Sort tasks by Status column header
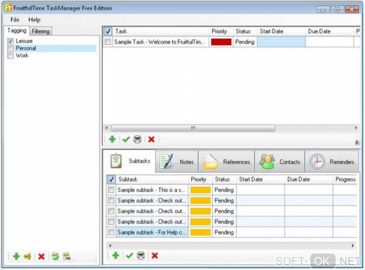 coord(245,31)
